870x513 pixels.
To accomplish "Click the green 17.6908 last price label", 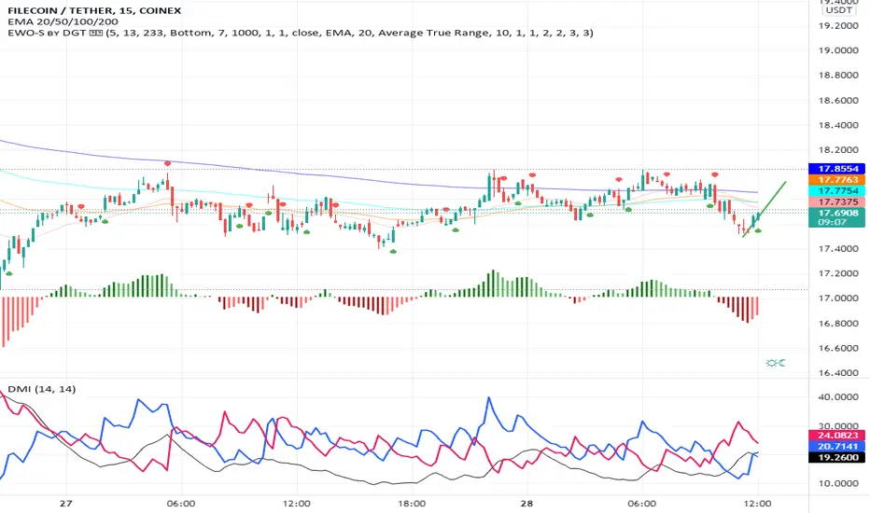I will click(x=836, y=213).
